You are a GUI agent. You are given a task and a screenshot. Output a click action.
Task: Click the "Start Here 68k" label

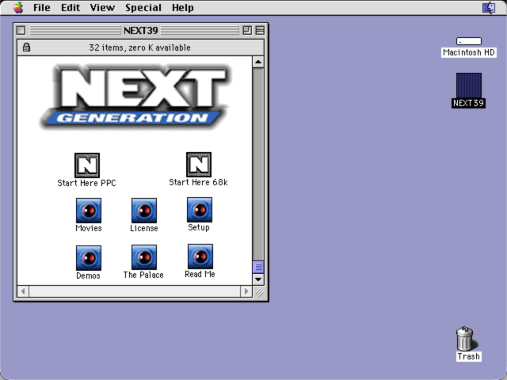(x=198, y=182)
